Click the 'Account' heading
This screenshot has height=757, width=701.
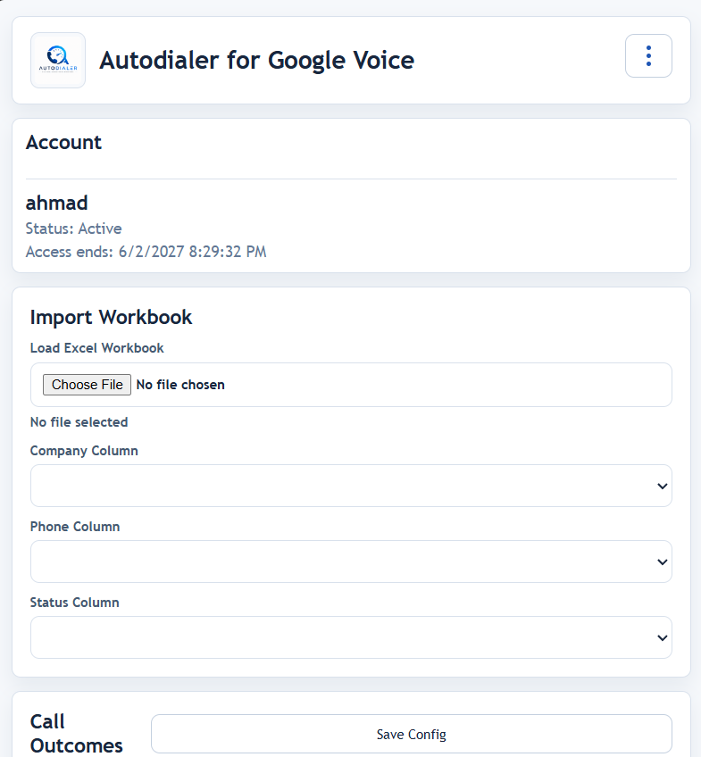(x=63, y=143)
